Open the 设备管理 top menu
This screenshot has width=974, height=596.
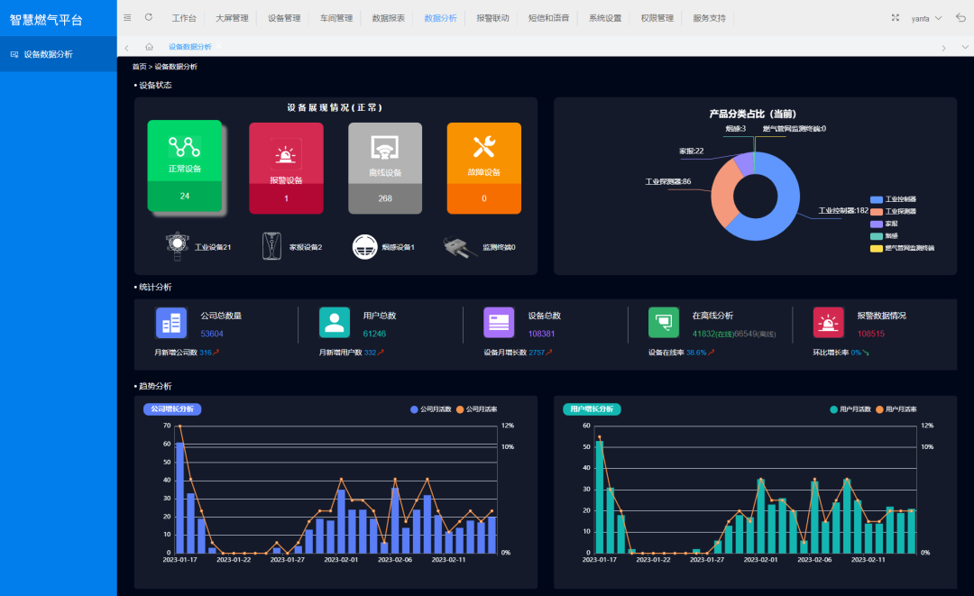click(284, 18)
